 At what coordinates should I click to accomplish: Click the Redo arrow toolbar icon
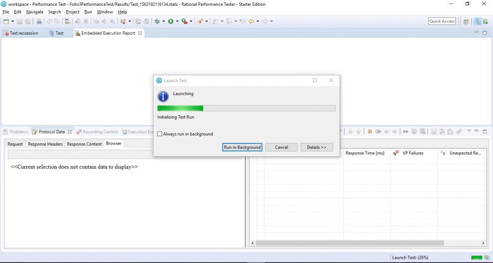pyautogui.click(x=57, y=21)
